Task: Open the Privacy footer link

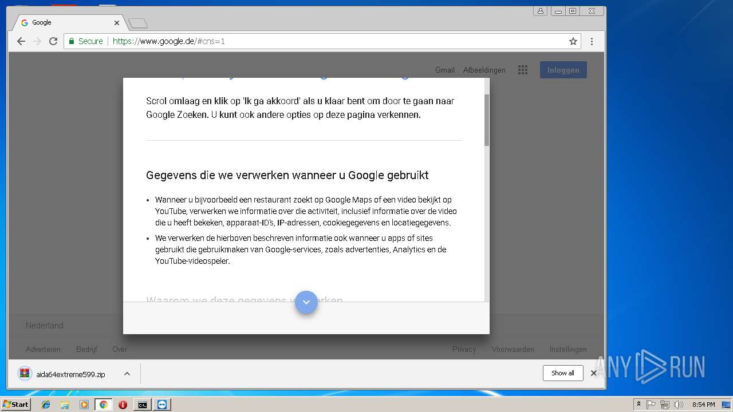Action: [464, 349]
